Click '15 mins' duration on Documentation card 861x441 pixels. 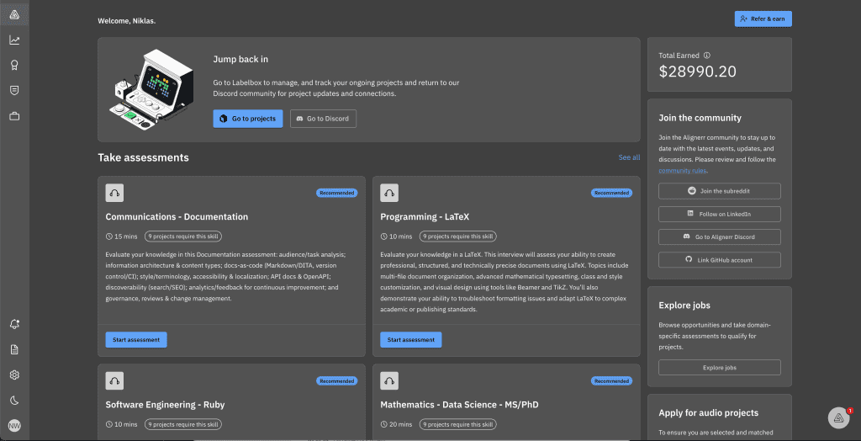[x=121, y=236]
